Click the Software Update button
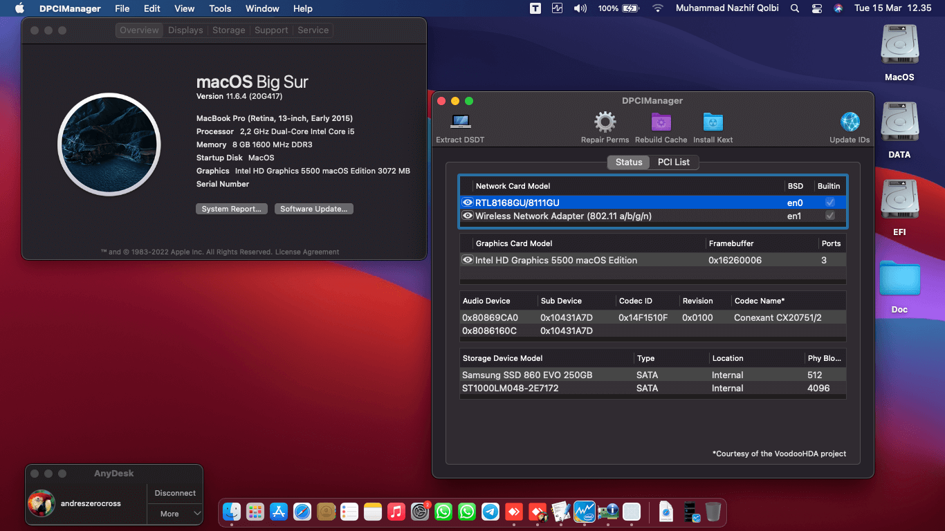This screenshot has width=945, height=531. 313,208
